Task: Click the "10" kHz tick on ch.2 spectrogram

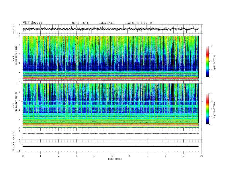Action: [19, 83]
